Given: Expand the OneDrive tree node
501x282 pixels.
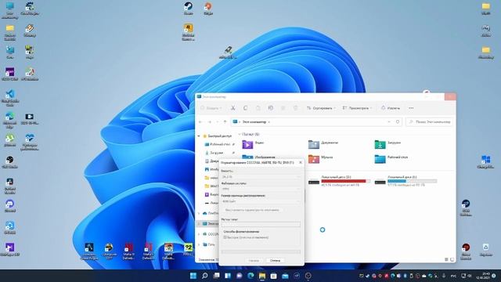Looking at the screenshot, I should coord(199,213).
